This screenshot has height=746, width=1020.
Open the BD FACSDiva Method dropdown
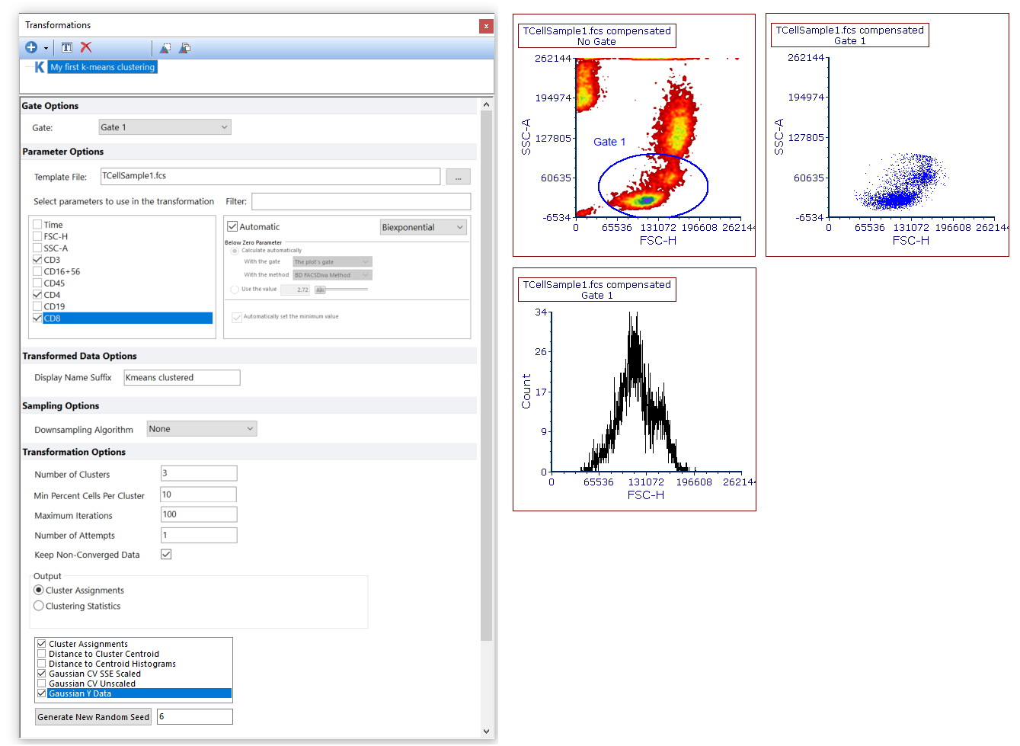(332, 275)
